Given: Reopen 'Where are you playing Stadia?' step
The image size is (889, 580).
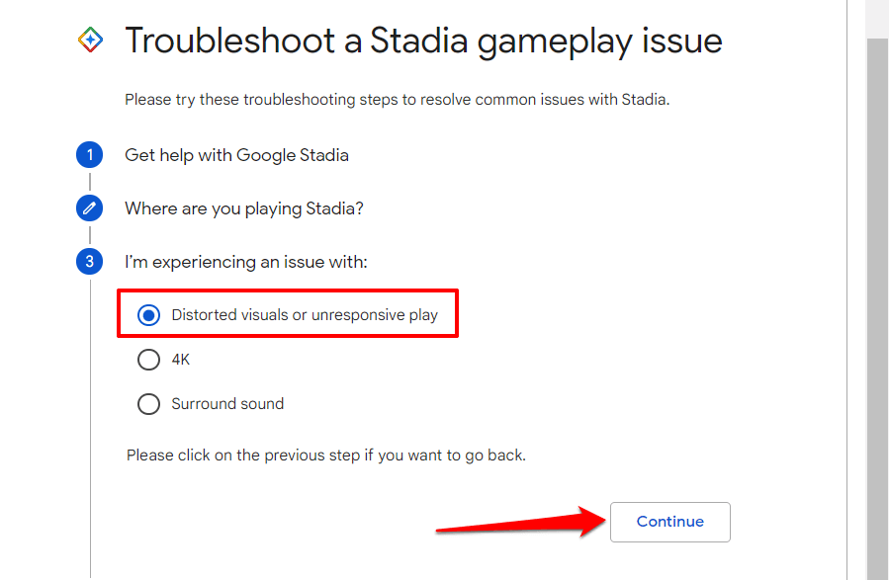Looking at the screenshot, I should click(244, 208).
